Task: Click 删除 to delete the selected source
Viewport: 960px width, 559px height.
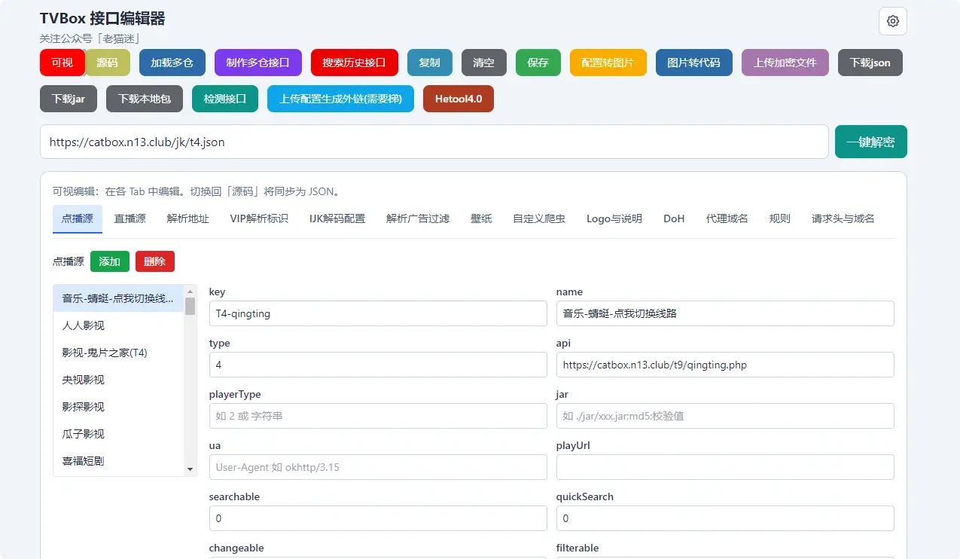Action: (x=154, y=261)
